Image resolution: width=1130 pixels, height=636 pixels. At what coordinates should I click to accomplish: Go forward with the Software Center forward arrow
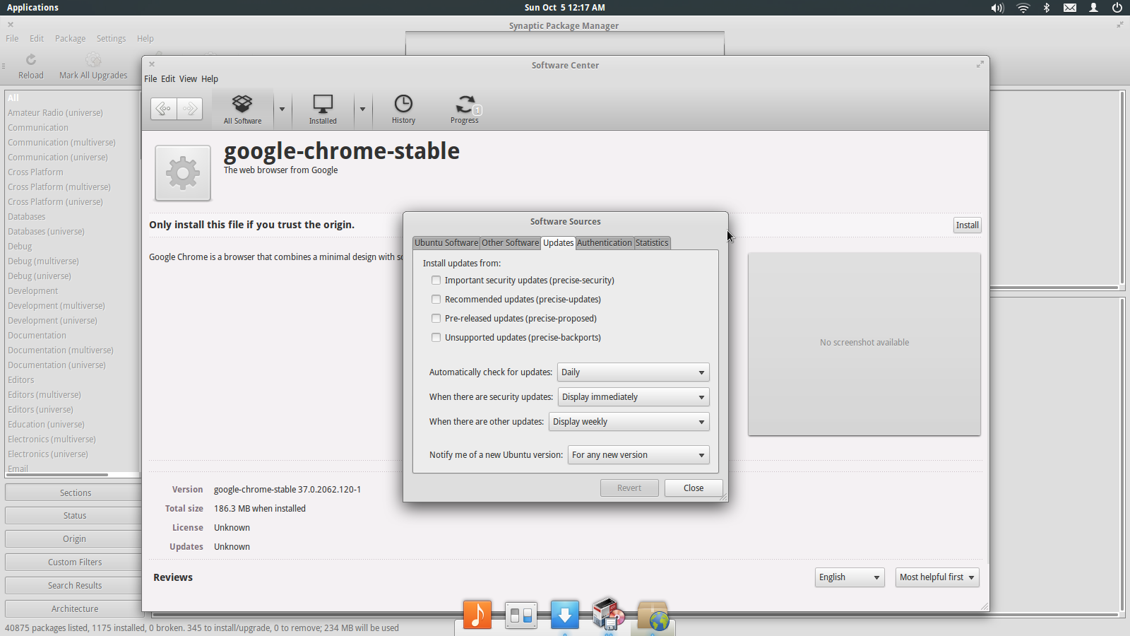point(189,108)
